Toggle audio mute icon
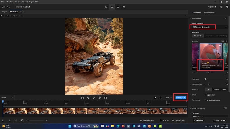This screenshot has height=129, width=230. point(155,97)
